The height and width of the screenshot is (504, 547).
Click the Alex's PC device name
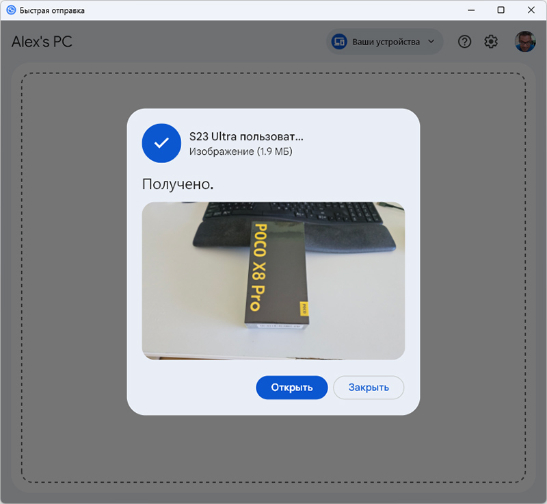click(42, 42)
